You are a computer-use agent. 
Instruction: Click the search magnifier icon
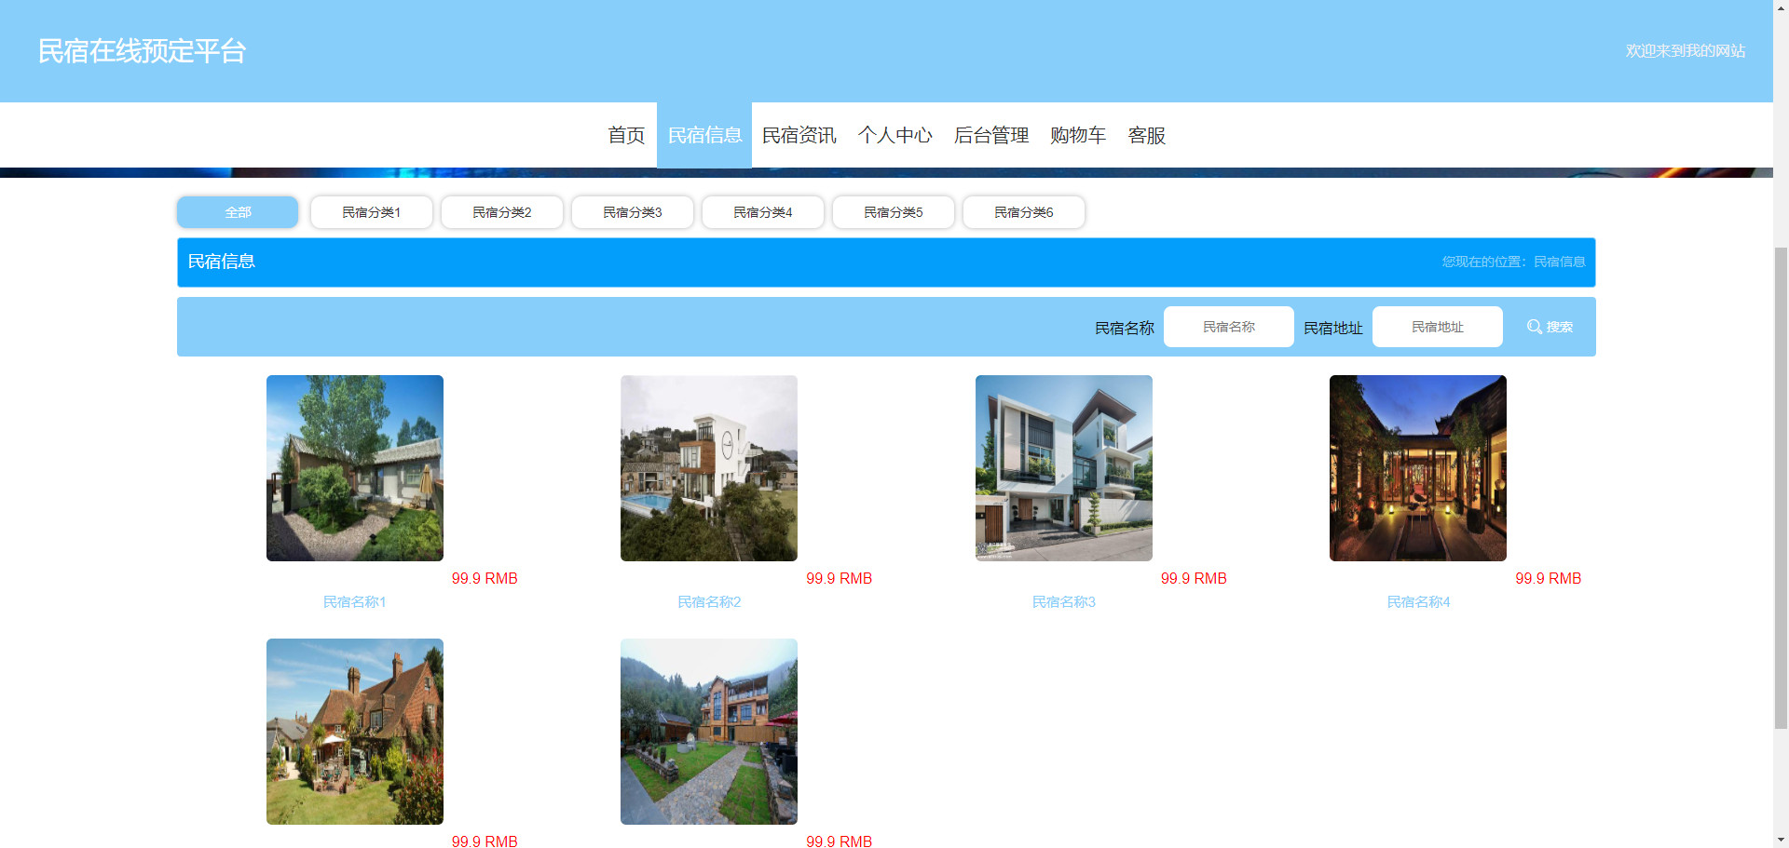[1534, 327]
